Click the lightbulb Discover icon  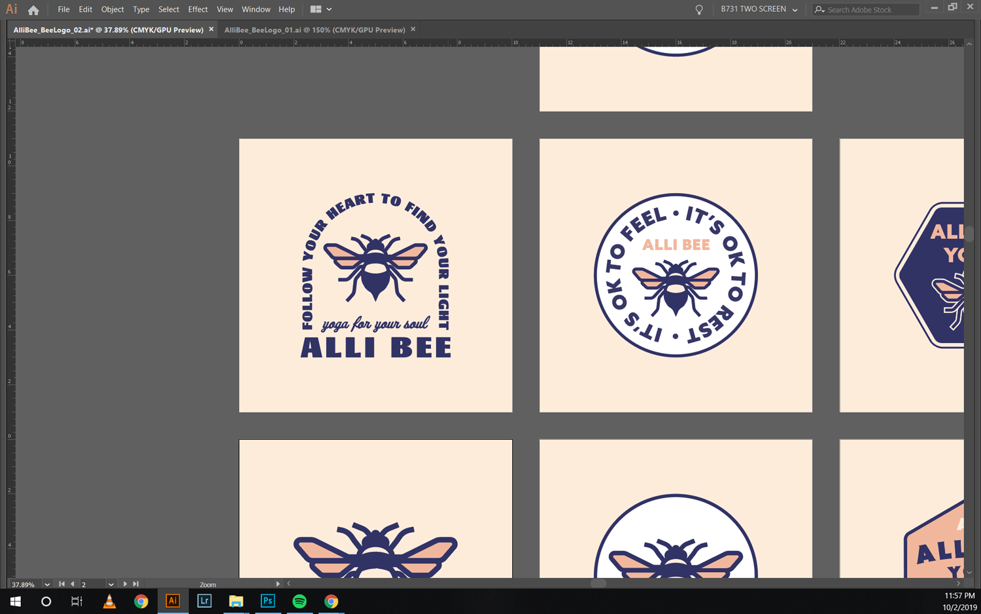[x=699, y=10]
